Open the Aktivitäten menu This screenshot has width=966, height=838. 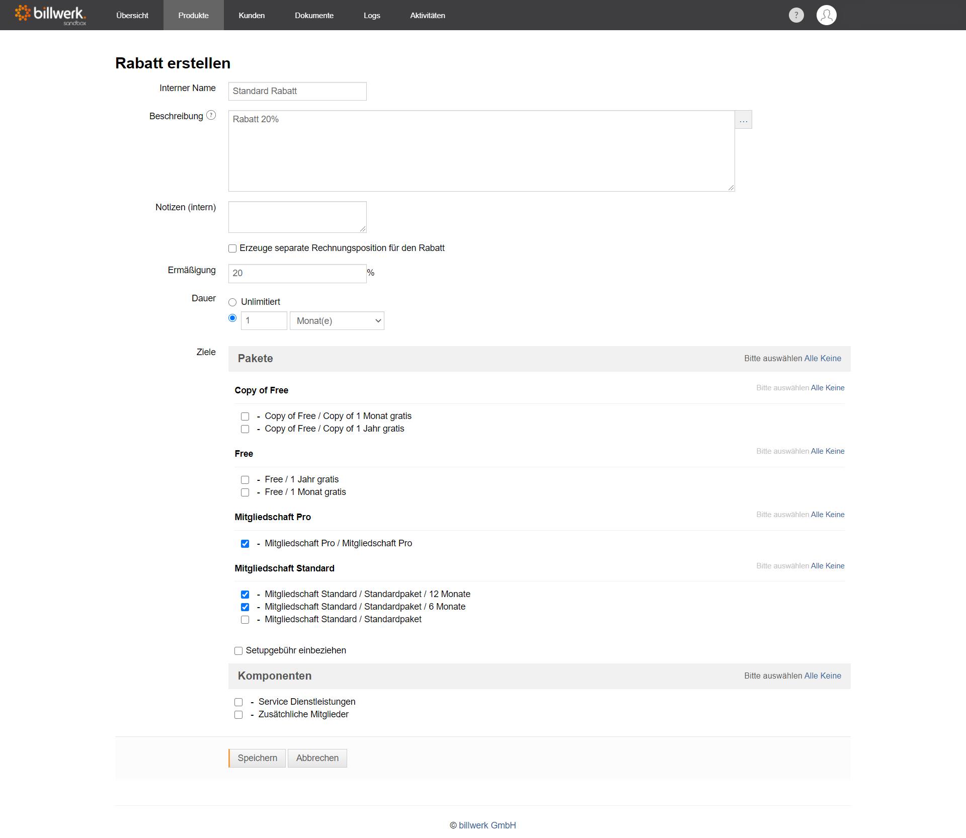[427, 15]
